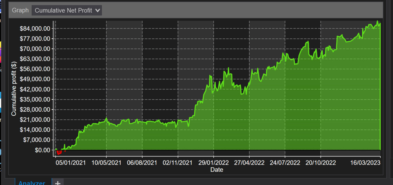Click the $42,000.00 y-axis label

35,89
